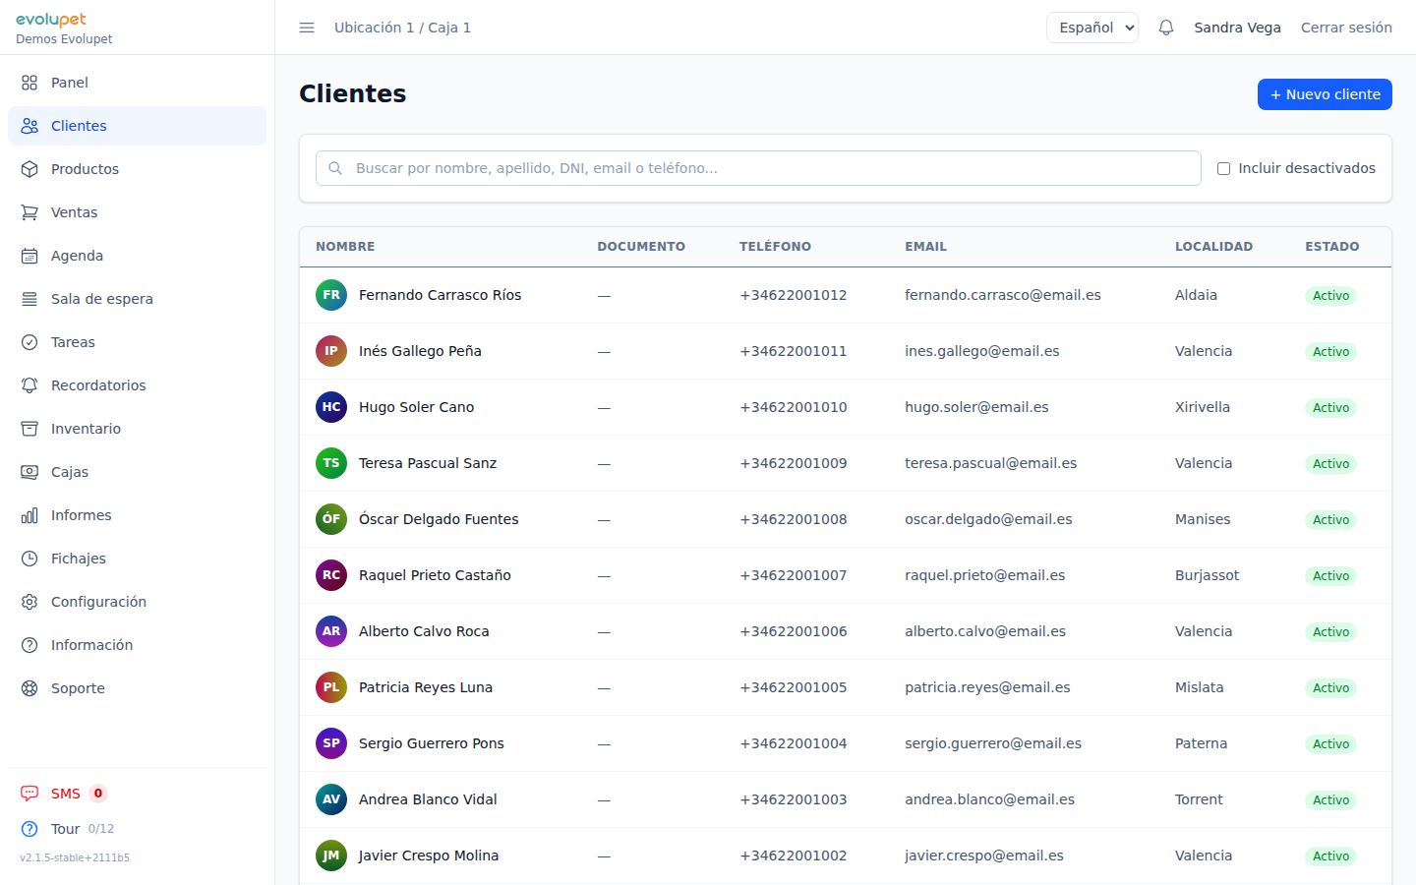Click the Informes bar chart icon
The image size is (1416, 885).
coord(29,515)
